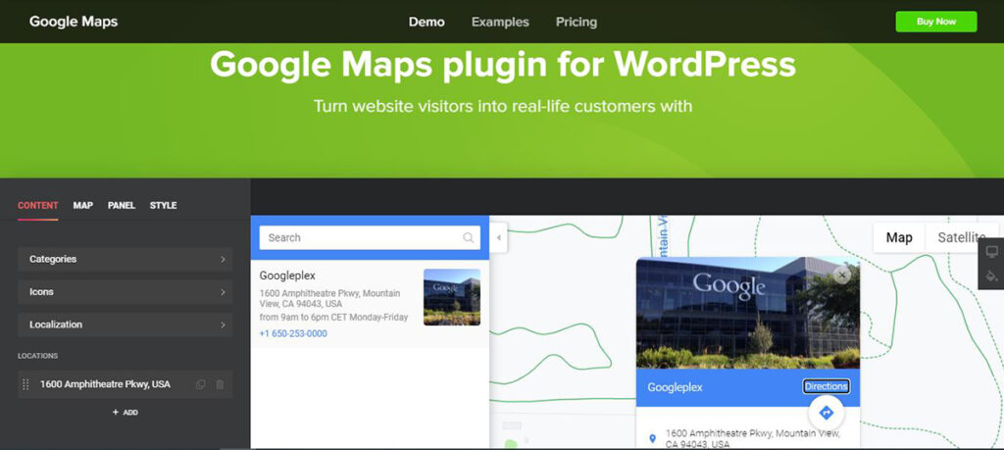Click the LOCATIONS section label
Screen dimensions: 1004x450
click(38, 356)
